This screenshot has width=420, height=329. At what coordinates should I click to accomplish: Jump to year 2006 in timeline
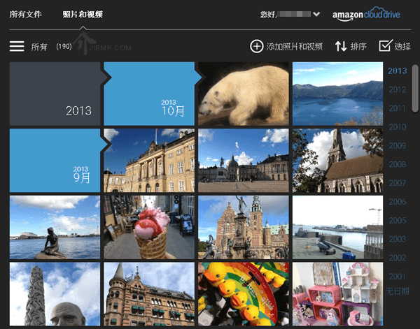398,202
